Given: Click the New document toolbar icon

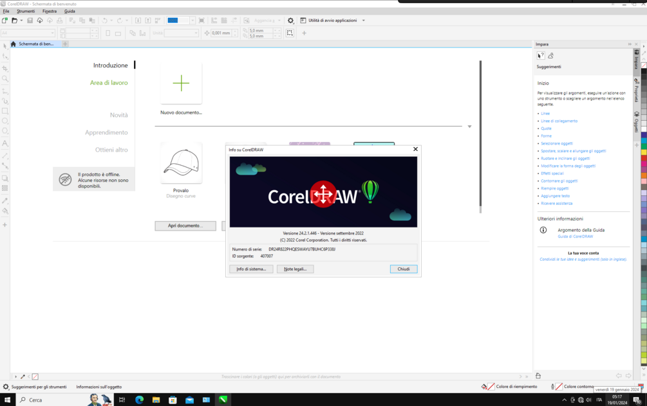Looking at the screenshot, I should tap(5, 20).
